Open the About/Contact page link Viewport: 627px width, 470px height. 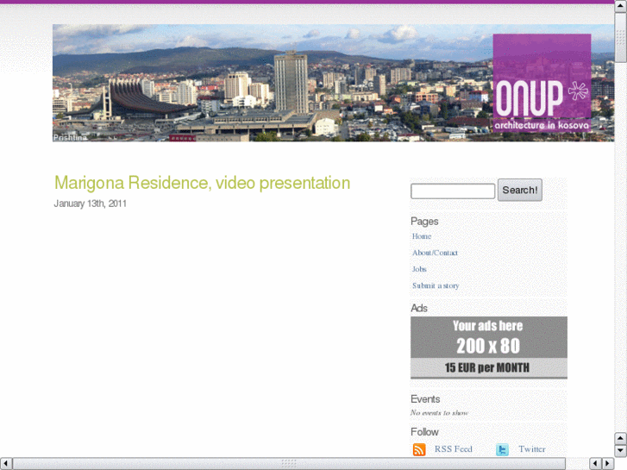(x=435, y=253)
